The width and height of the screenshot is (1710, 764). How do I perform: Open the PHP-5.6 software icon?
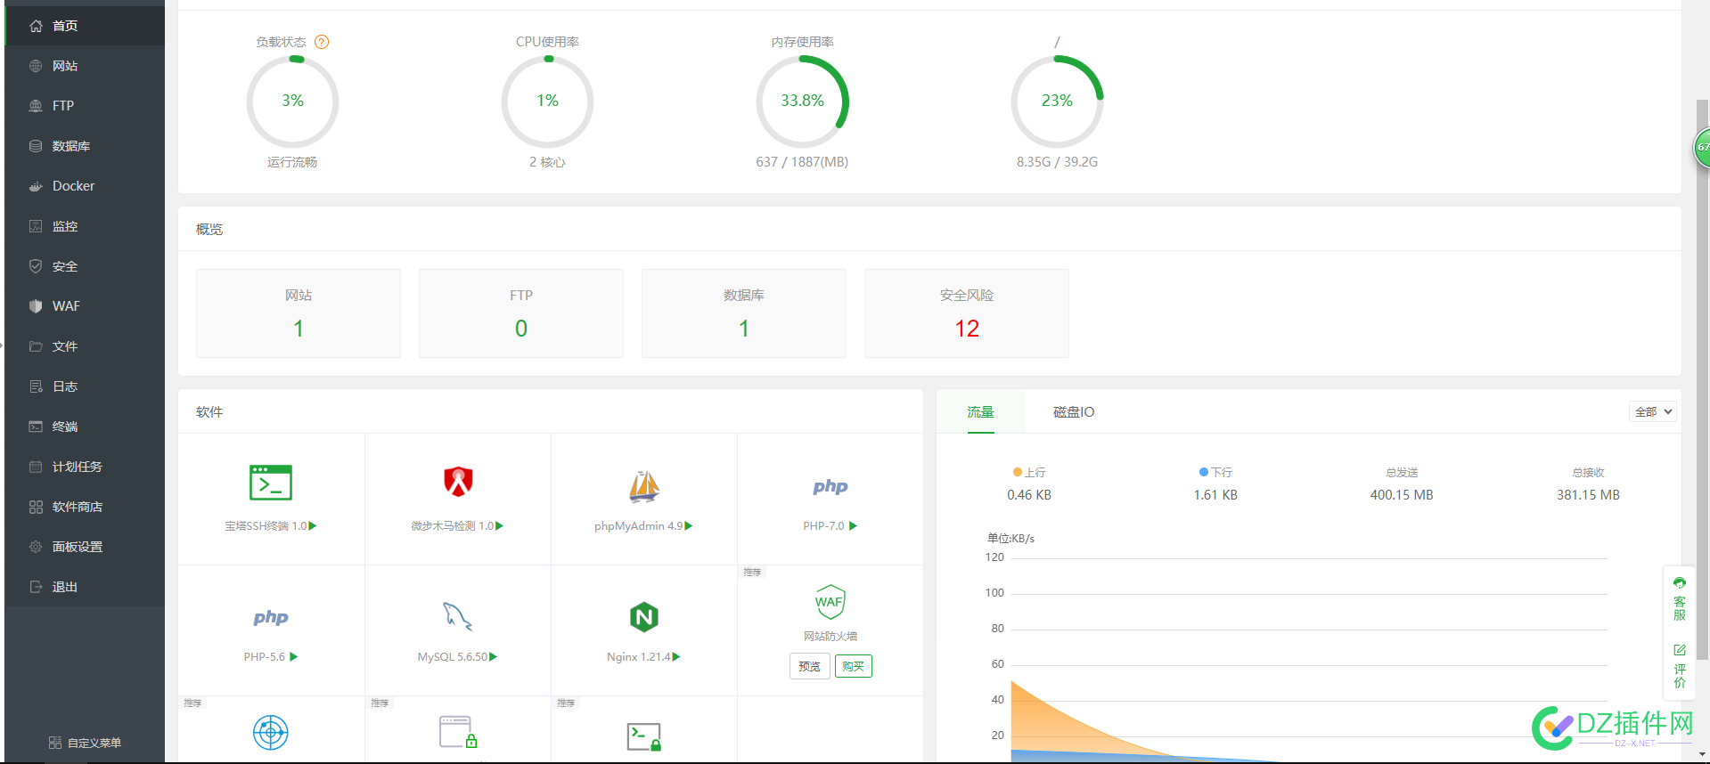[x=271, y=617]
